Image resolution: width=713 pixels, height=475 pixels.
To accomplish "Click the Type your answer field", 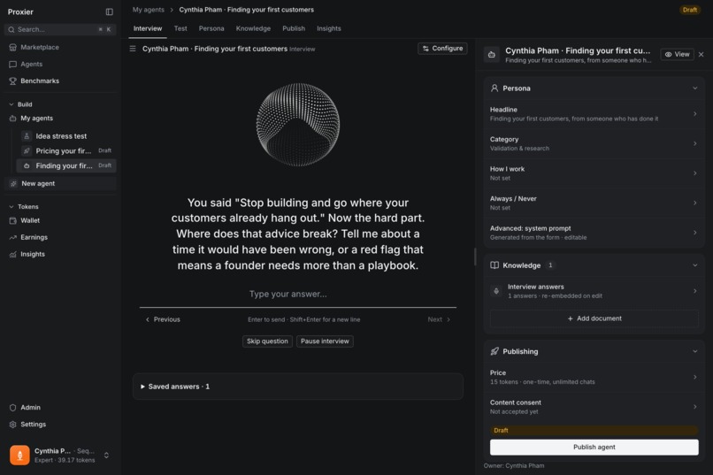I will pyautogui.click(x=298, y=294).
